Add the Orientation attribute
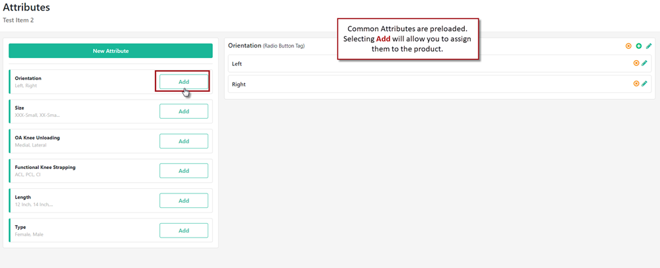The height and width of the screenshot is (268, 660). point(184,82)
